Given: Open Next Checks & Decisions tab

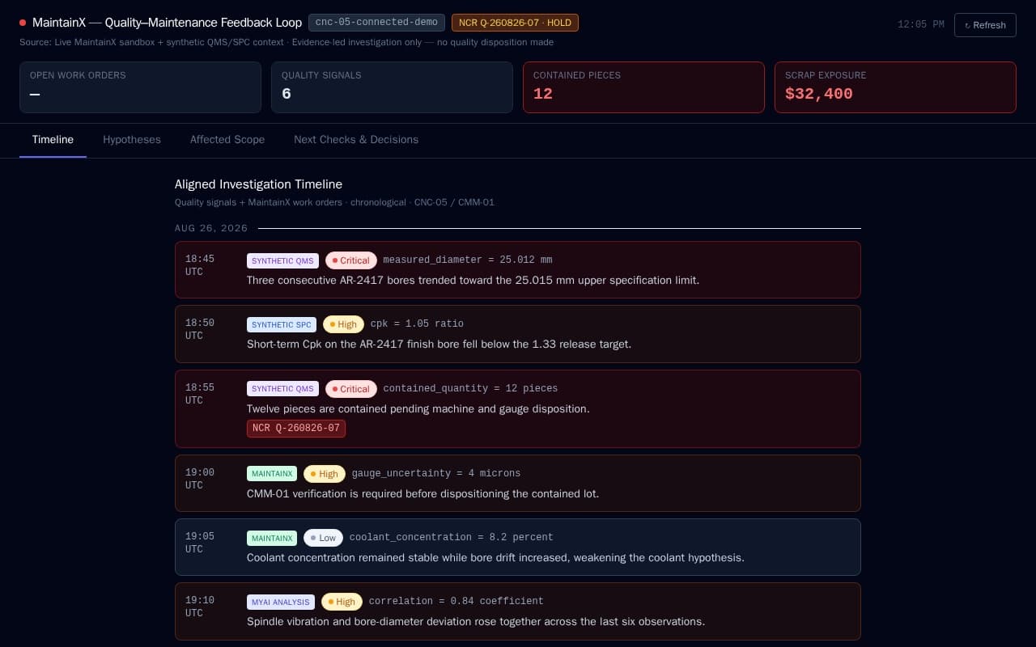Looking at the screenshot, I should click(356, 140).
